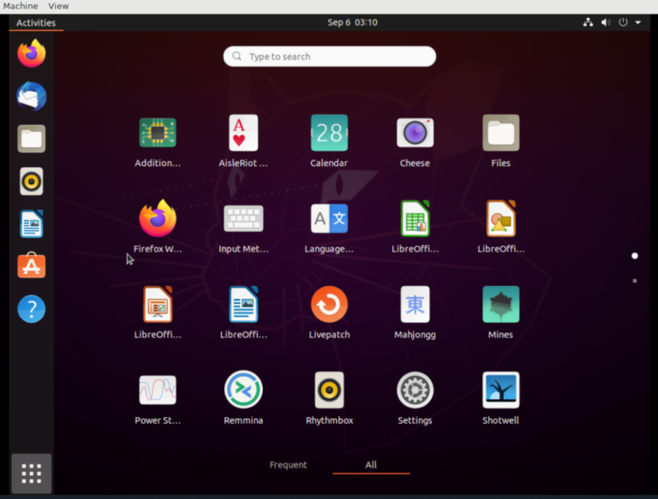Open LibreOffice Writer from dock
The width and height of the screenshot is (658, 499).
tap(32, 224)
